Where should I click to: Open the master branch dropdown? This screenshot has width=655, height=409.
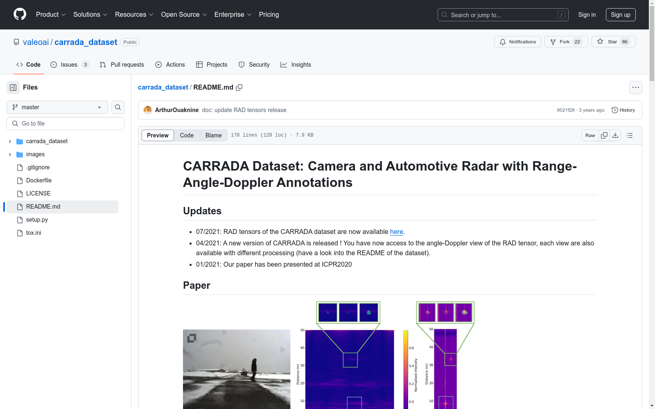tap(57, 107)
